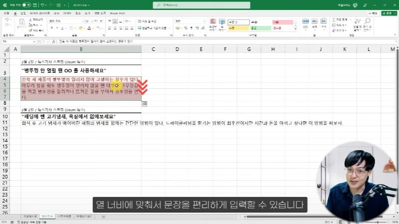The width and height of the screenshot is (399, 224).
Task: Open Conditional Formatting (조건부 서식)
Action: pyautogui.click(x=212, y=25)
